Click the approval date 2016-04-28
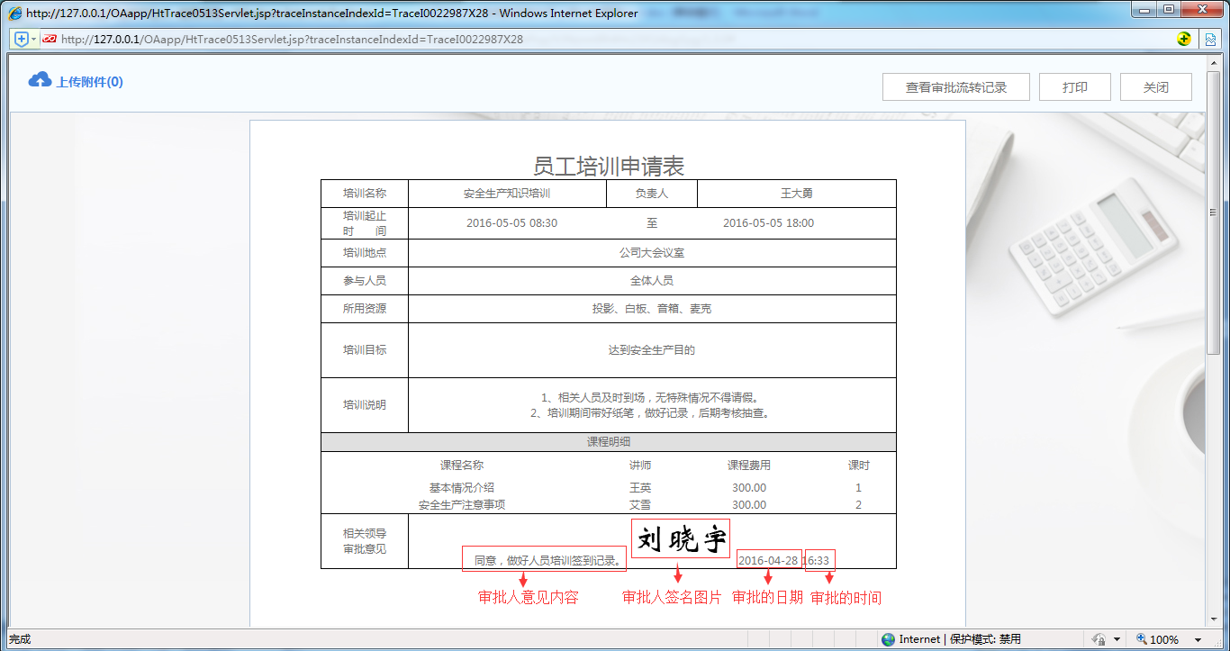The width and height of the screenshot is (1230, 651). click(767, 559)
